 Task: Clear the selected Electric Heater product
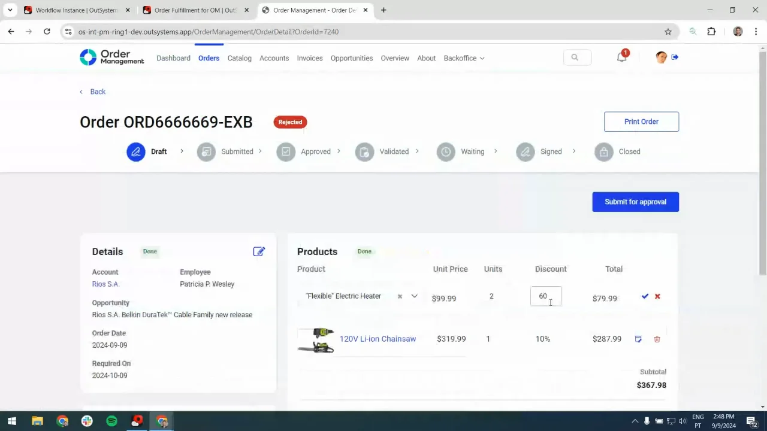400,296
